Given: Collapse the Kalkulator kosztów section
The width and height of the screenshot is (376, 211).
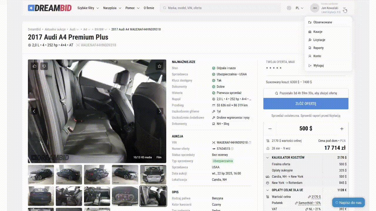Looking at the screenshot, I should tap(268, 157).
